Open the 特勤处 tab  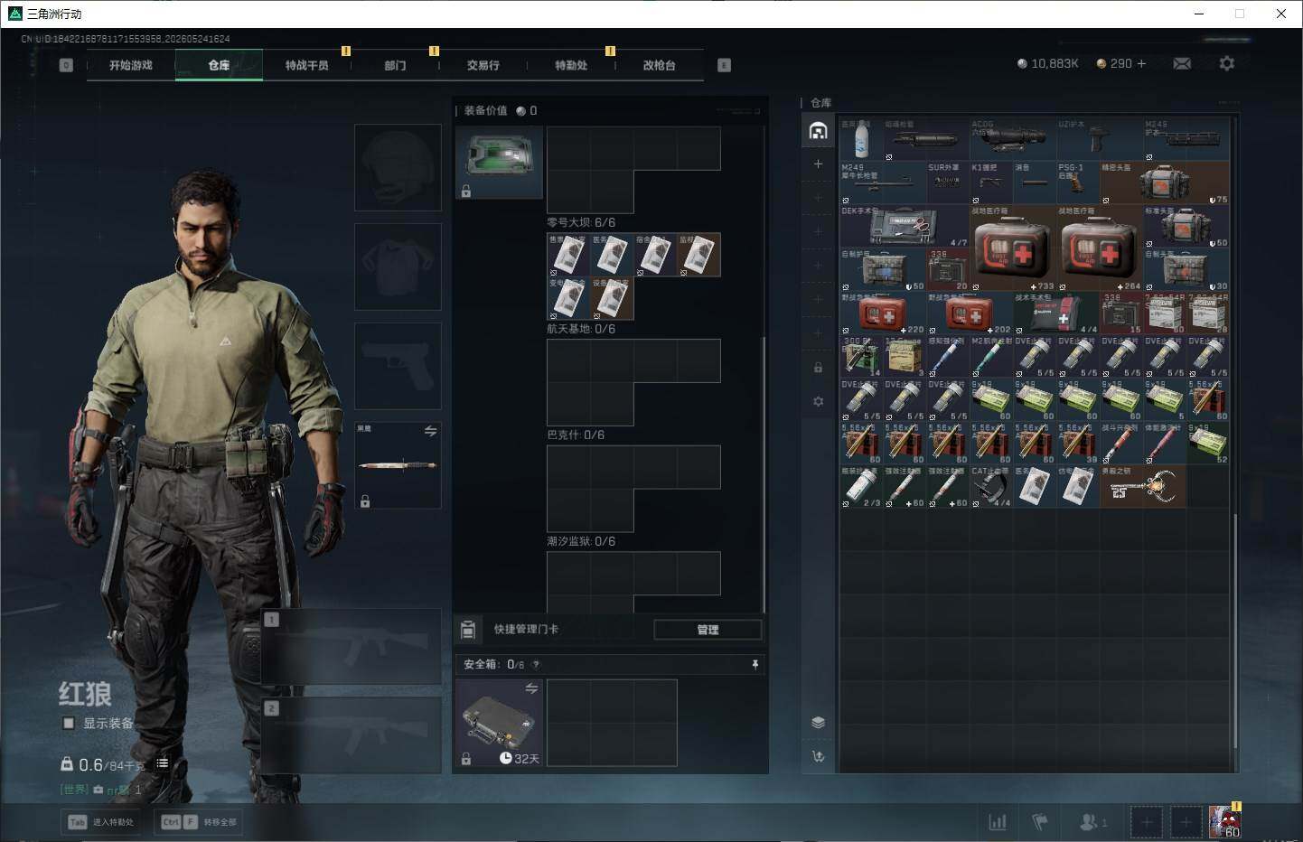(x=571, y=65)
